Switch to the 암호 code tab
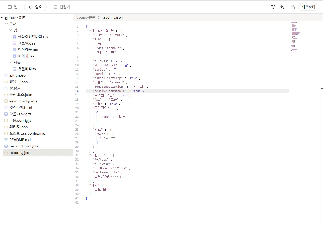323x229 pixels. tap(35, 7)
